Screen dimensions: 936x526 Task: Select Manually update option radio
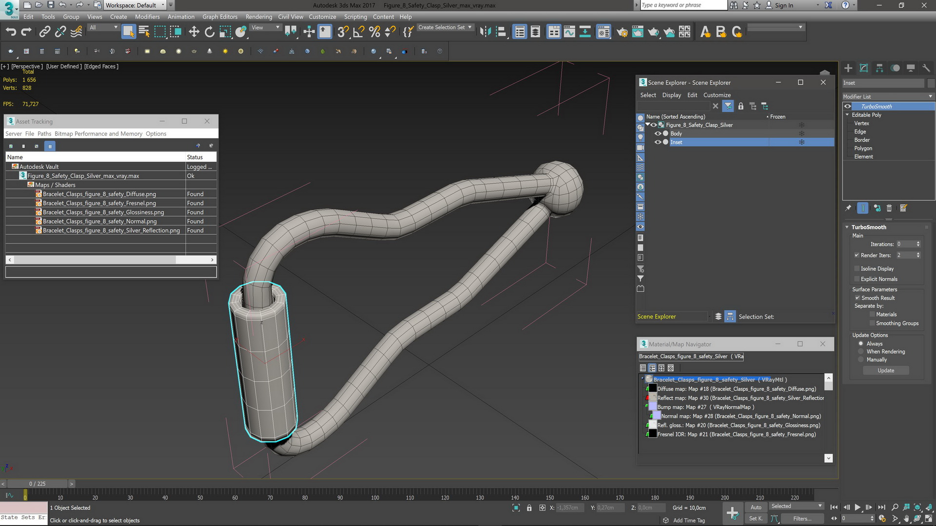tap(861, 360)
